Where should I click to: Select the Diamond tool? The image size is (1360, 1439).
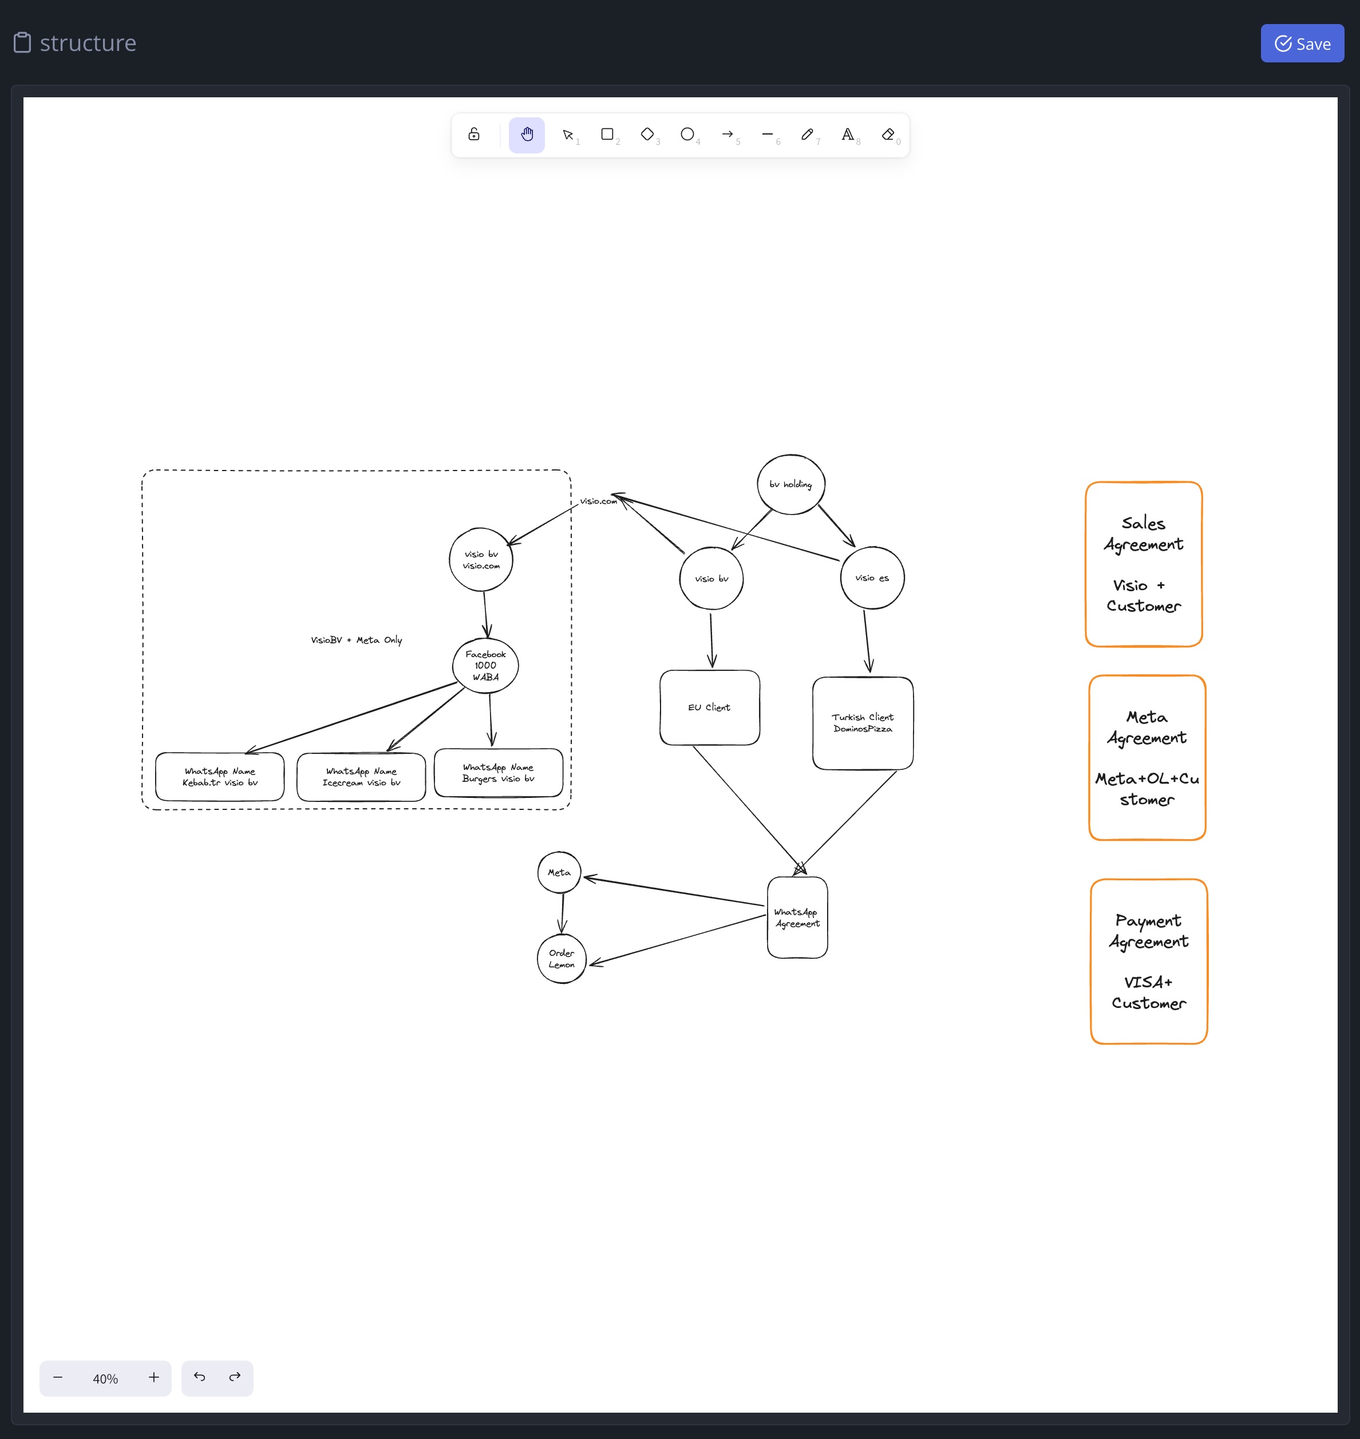click(x=647, y=135)
